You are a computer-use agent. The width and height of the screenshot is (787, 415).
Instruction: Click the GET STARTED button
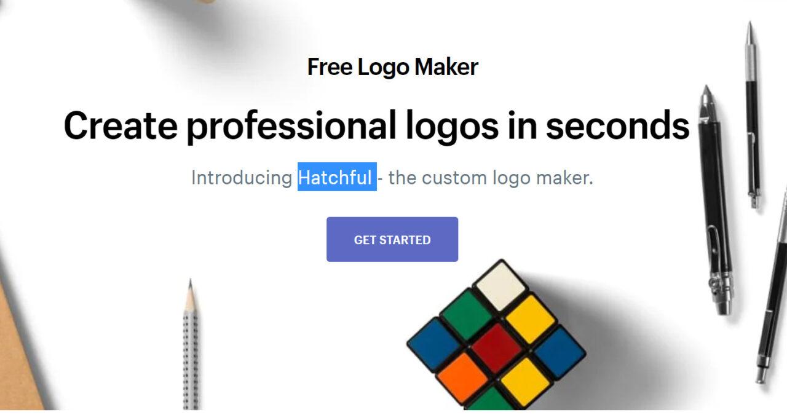point(392,239)
